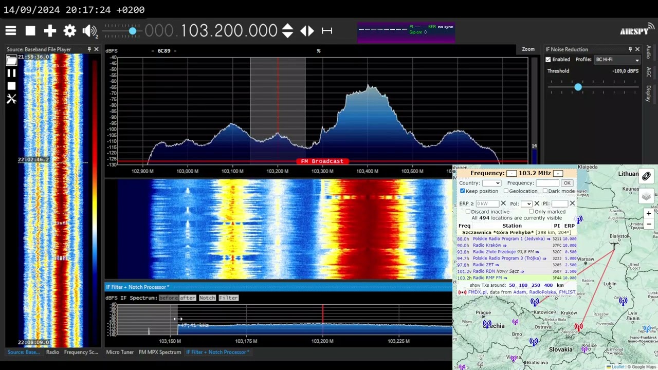Stop the Baseband File Player playback
Image resolution: width=658 pixels, height=370 pixels.
point(11,86)
